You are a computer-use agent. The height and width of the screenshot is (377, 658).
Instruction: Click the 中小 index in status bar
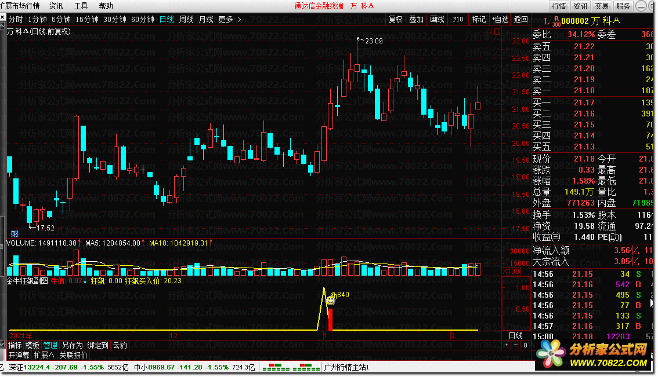[x=194, y=367]
